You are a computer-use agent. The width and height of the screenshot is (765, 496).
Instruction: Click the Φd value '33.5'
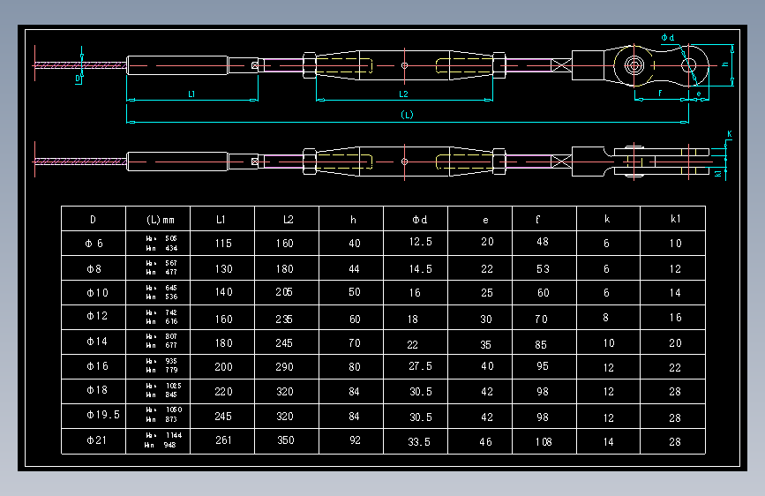[419, 442]
